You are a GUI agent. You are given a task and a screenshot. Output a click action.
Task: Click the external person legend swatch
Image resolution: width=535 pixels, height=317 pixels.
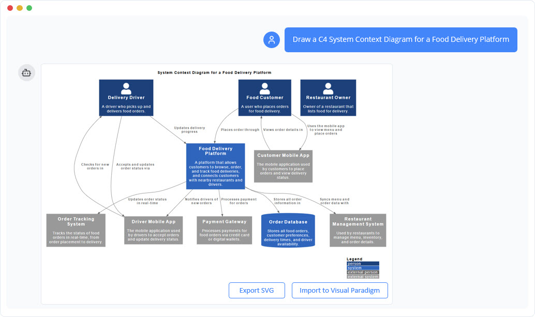[x=362, y=271]
